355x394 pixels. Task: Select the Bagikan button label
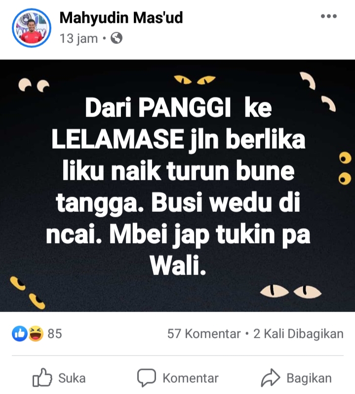point(309,378)
